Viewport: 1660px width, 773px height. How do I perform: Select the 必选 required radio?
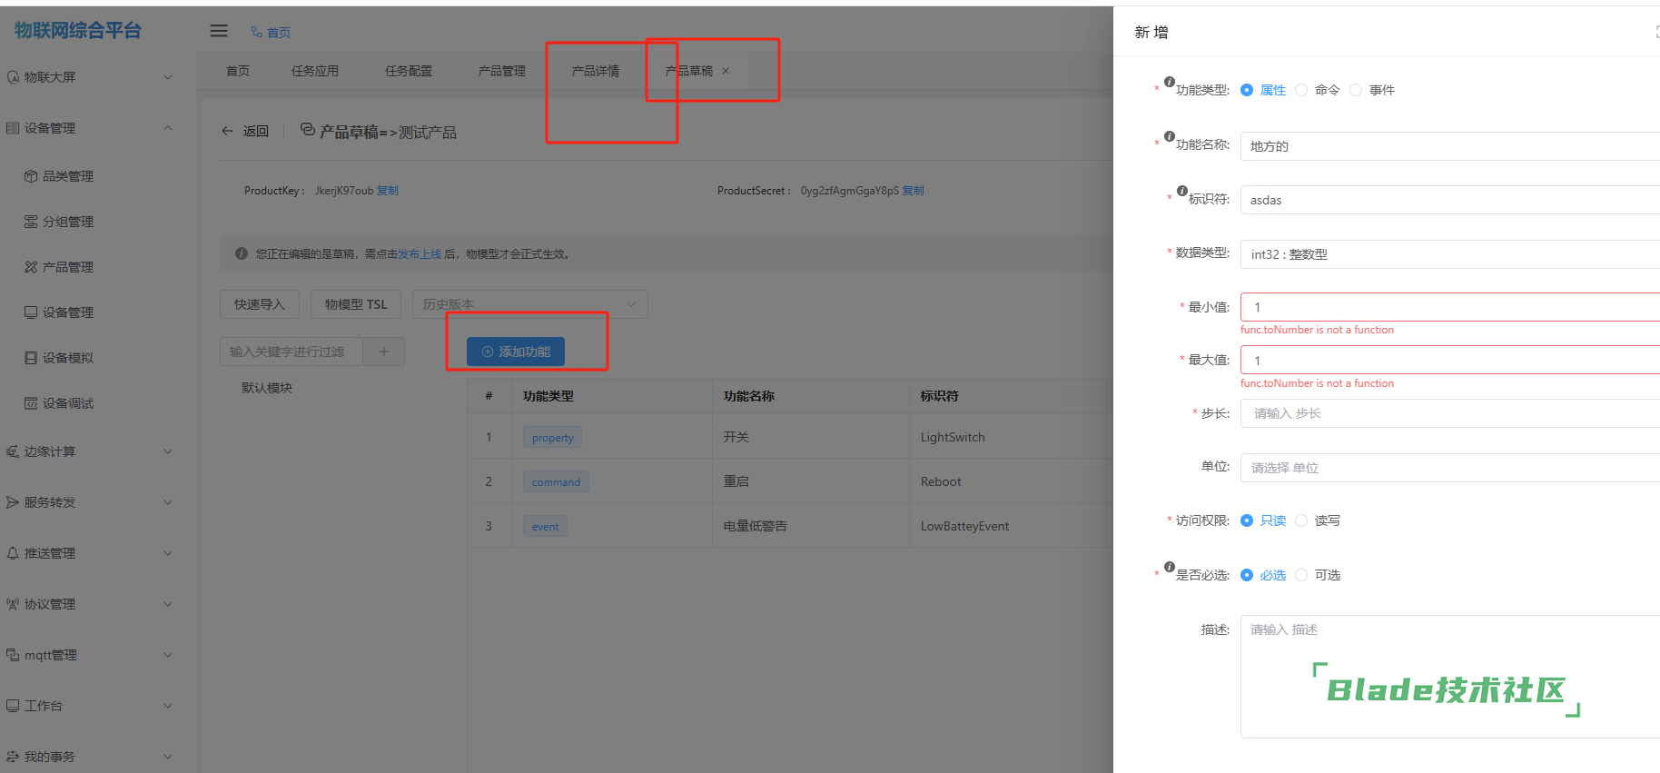pos(1247,575)
